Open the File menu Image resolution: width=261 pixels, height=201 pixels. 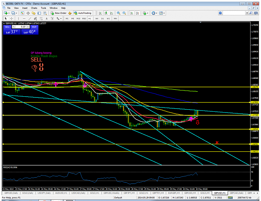pyautogui.click(x=9, y=8)
